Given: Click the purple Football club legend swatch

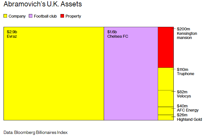Looking at the screenshot, I should (31, 16).
